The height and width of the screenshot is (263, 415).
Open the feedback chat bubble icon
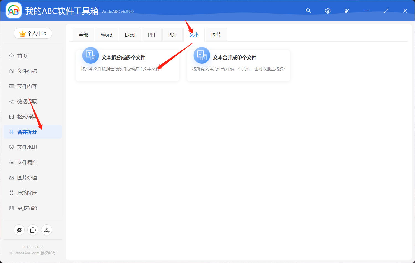pos(33,230)
